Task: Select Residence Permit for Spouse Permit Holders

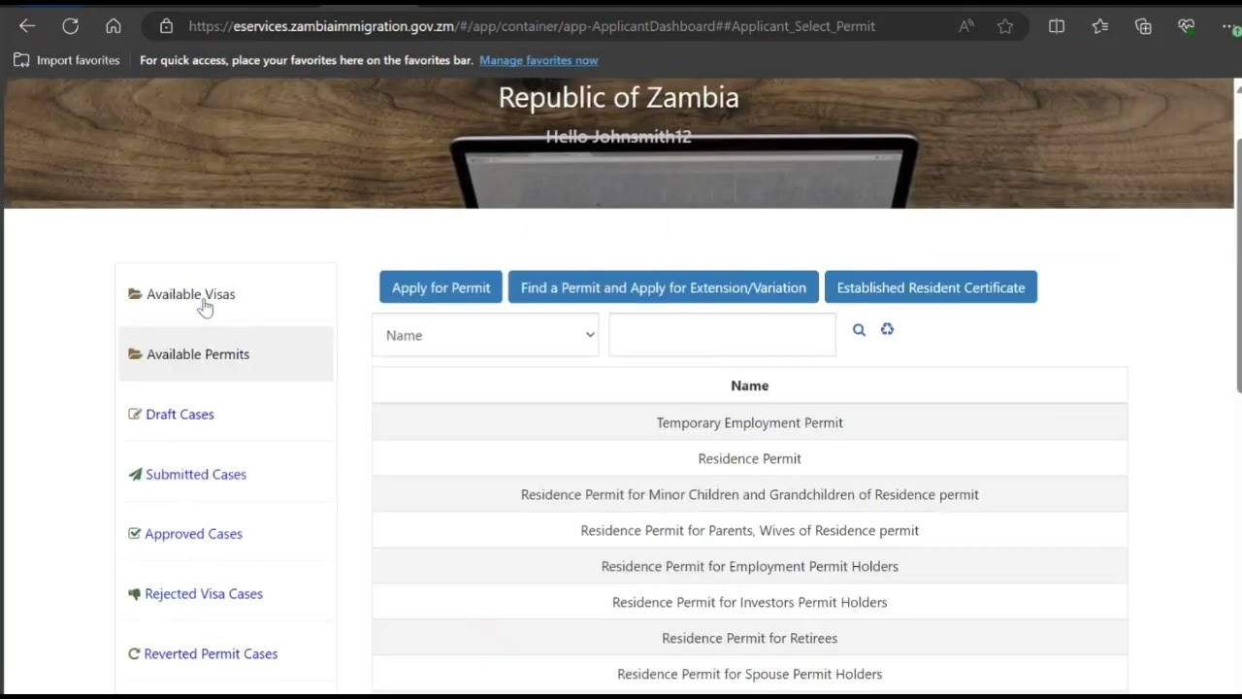Action: point(749,674)
